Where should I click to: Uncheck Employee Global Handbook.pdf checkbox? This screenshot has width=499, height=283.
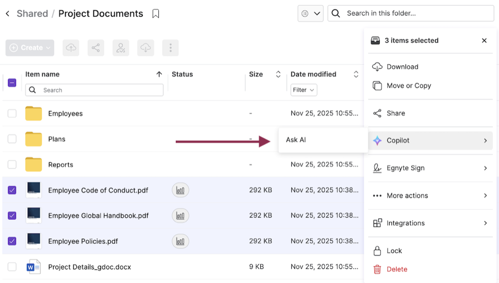click(12, 216)
